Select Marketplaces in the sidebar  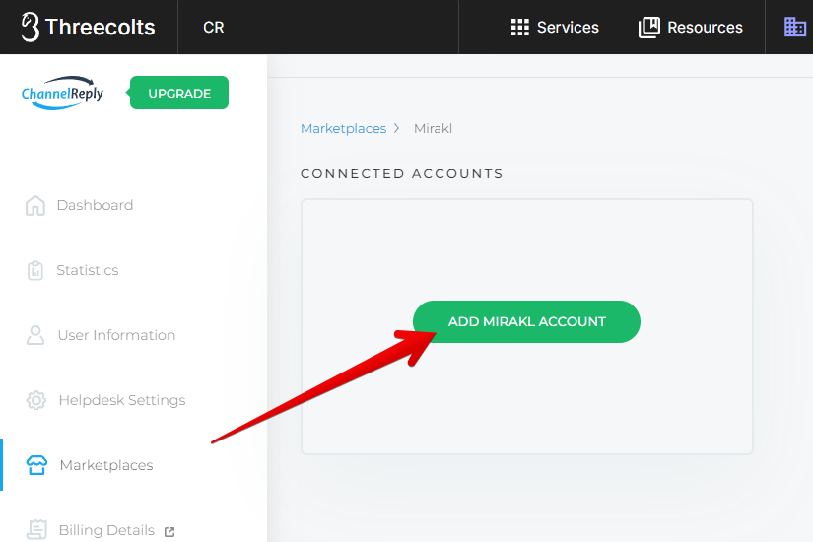pos(106,465)
